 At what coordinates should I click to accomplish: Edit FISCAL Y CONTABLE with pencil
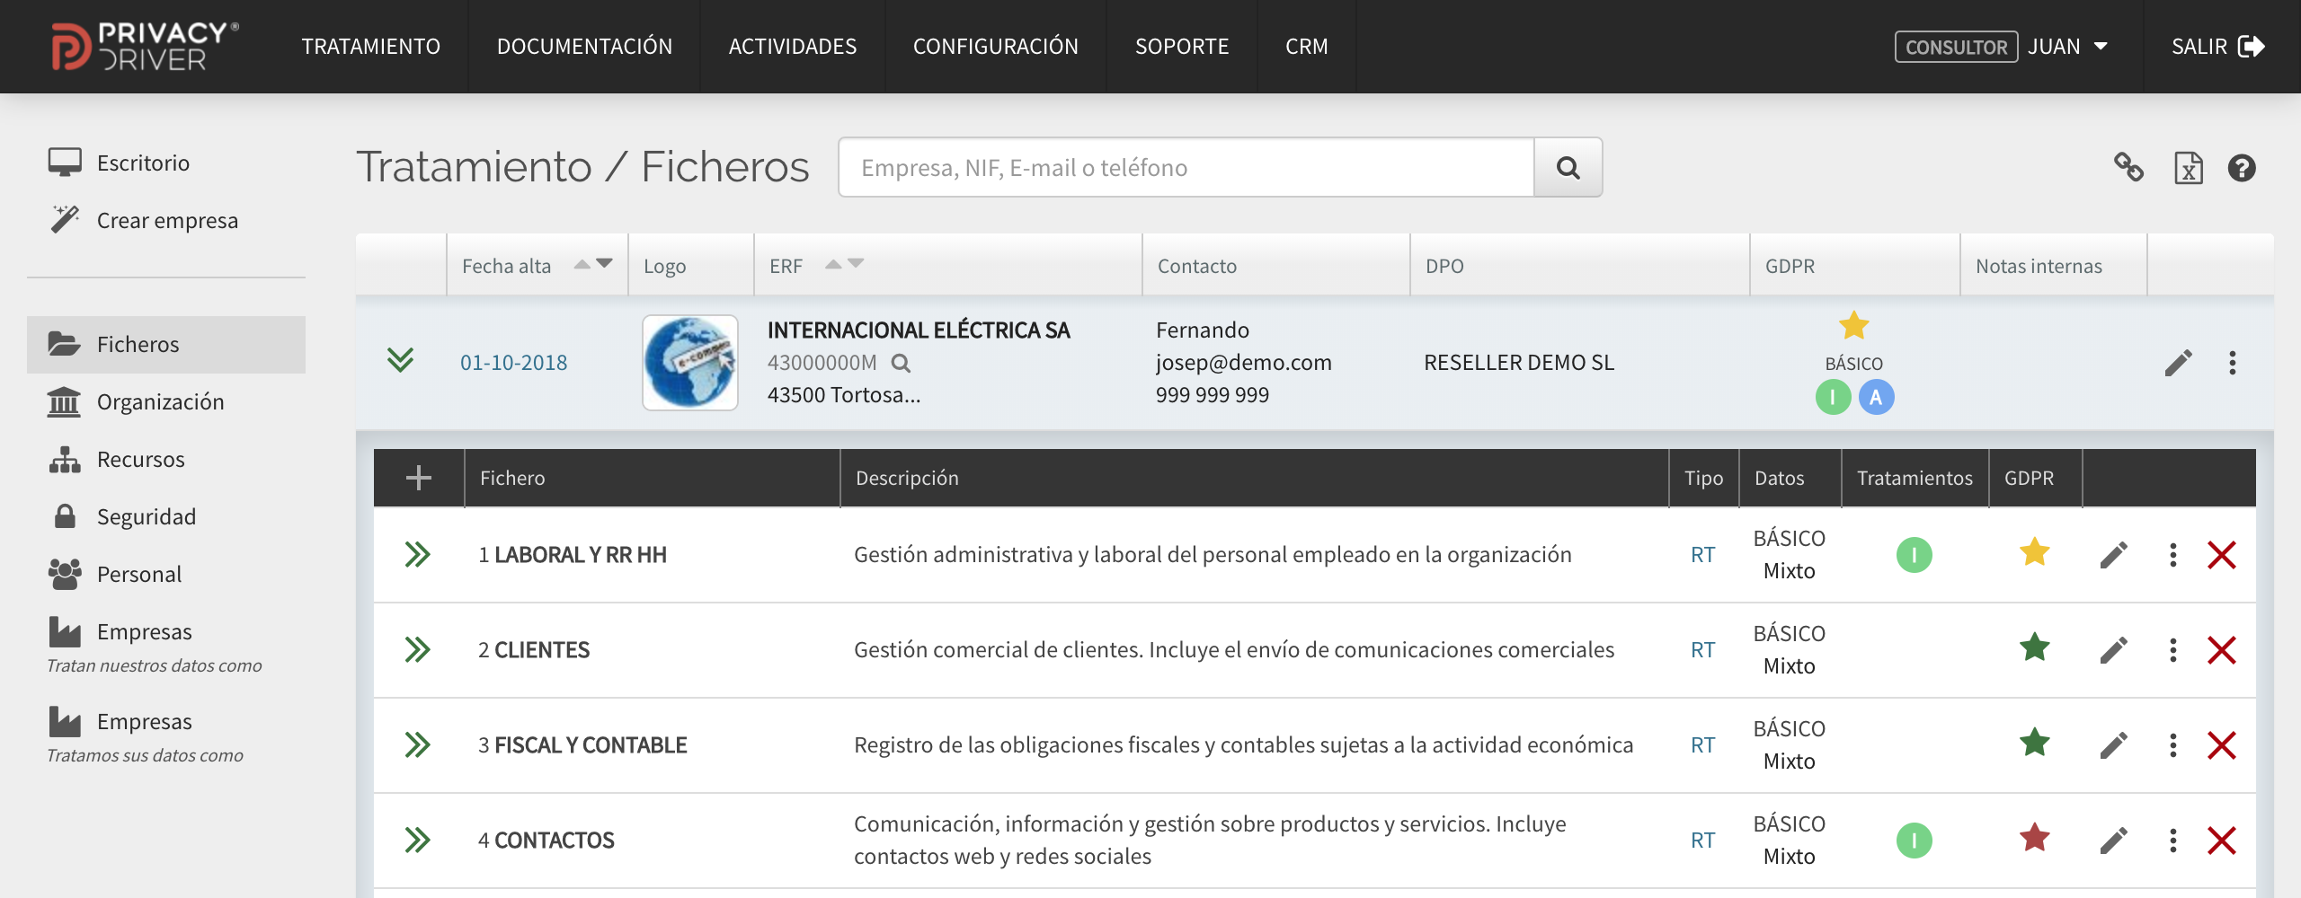(2113, 745)
